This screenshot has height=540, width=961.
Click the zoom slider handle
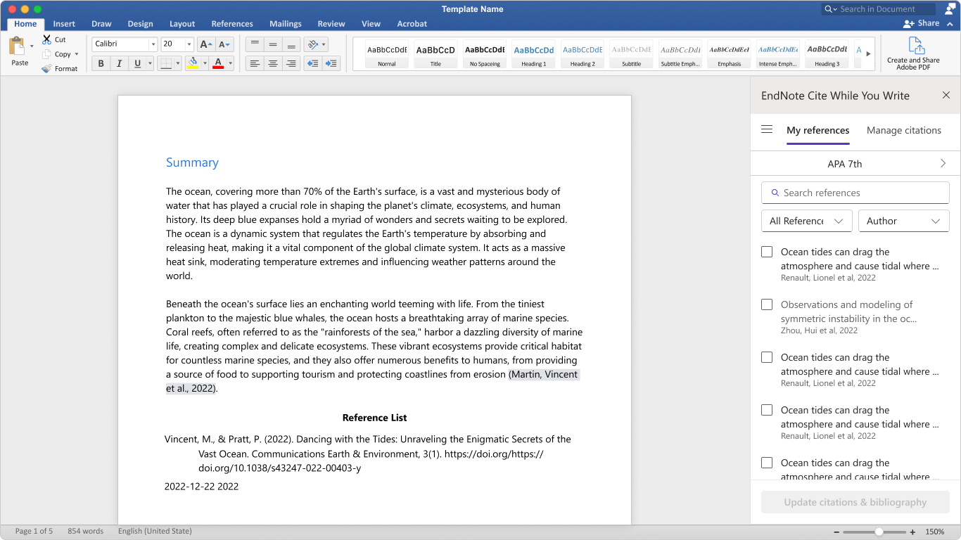(x=879, y=532)
